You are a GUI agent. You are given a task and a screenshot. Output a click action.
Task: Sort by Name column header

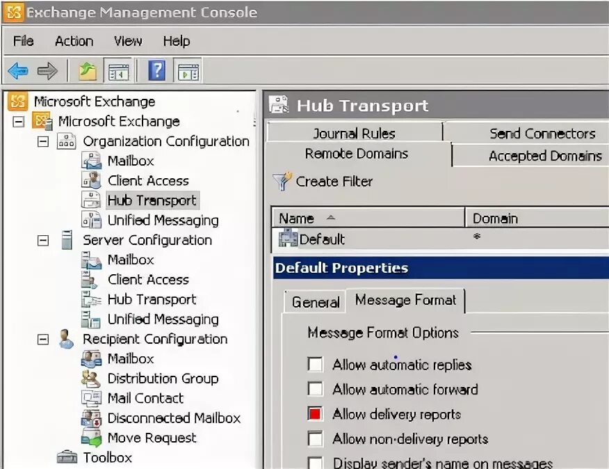click(368, 218)
